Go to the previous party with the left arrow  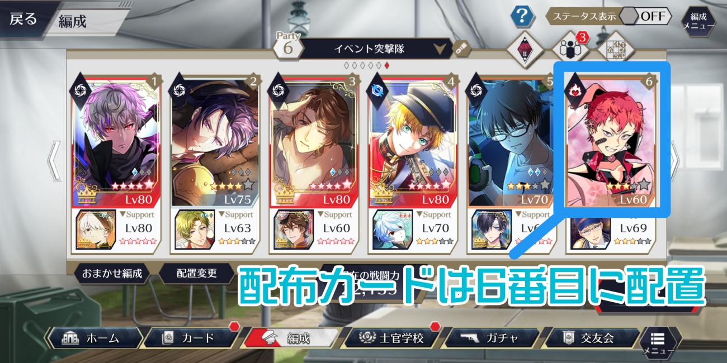tap(54, 160)
